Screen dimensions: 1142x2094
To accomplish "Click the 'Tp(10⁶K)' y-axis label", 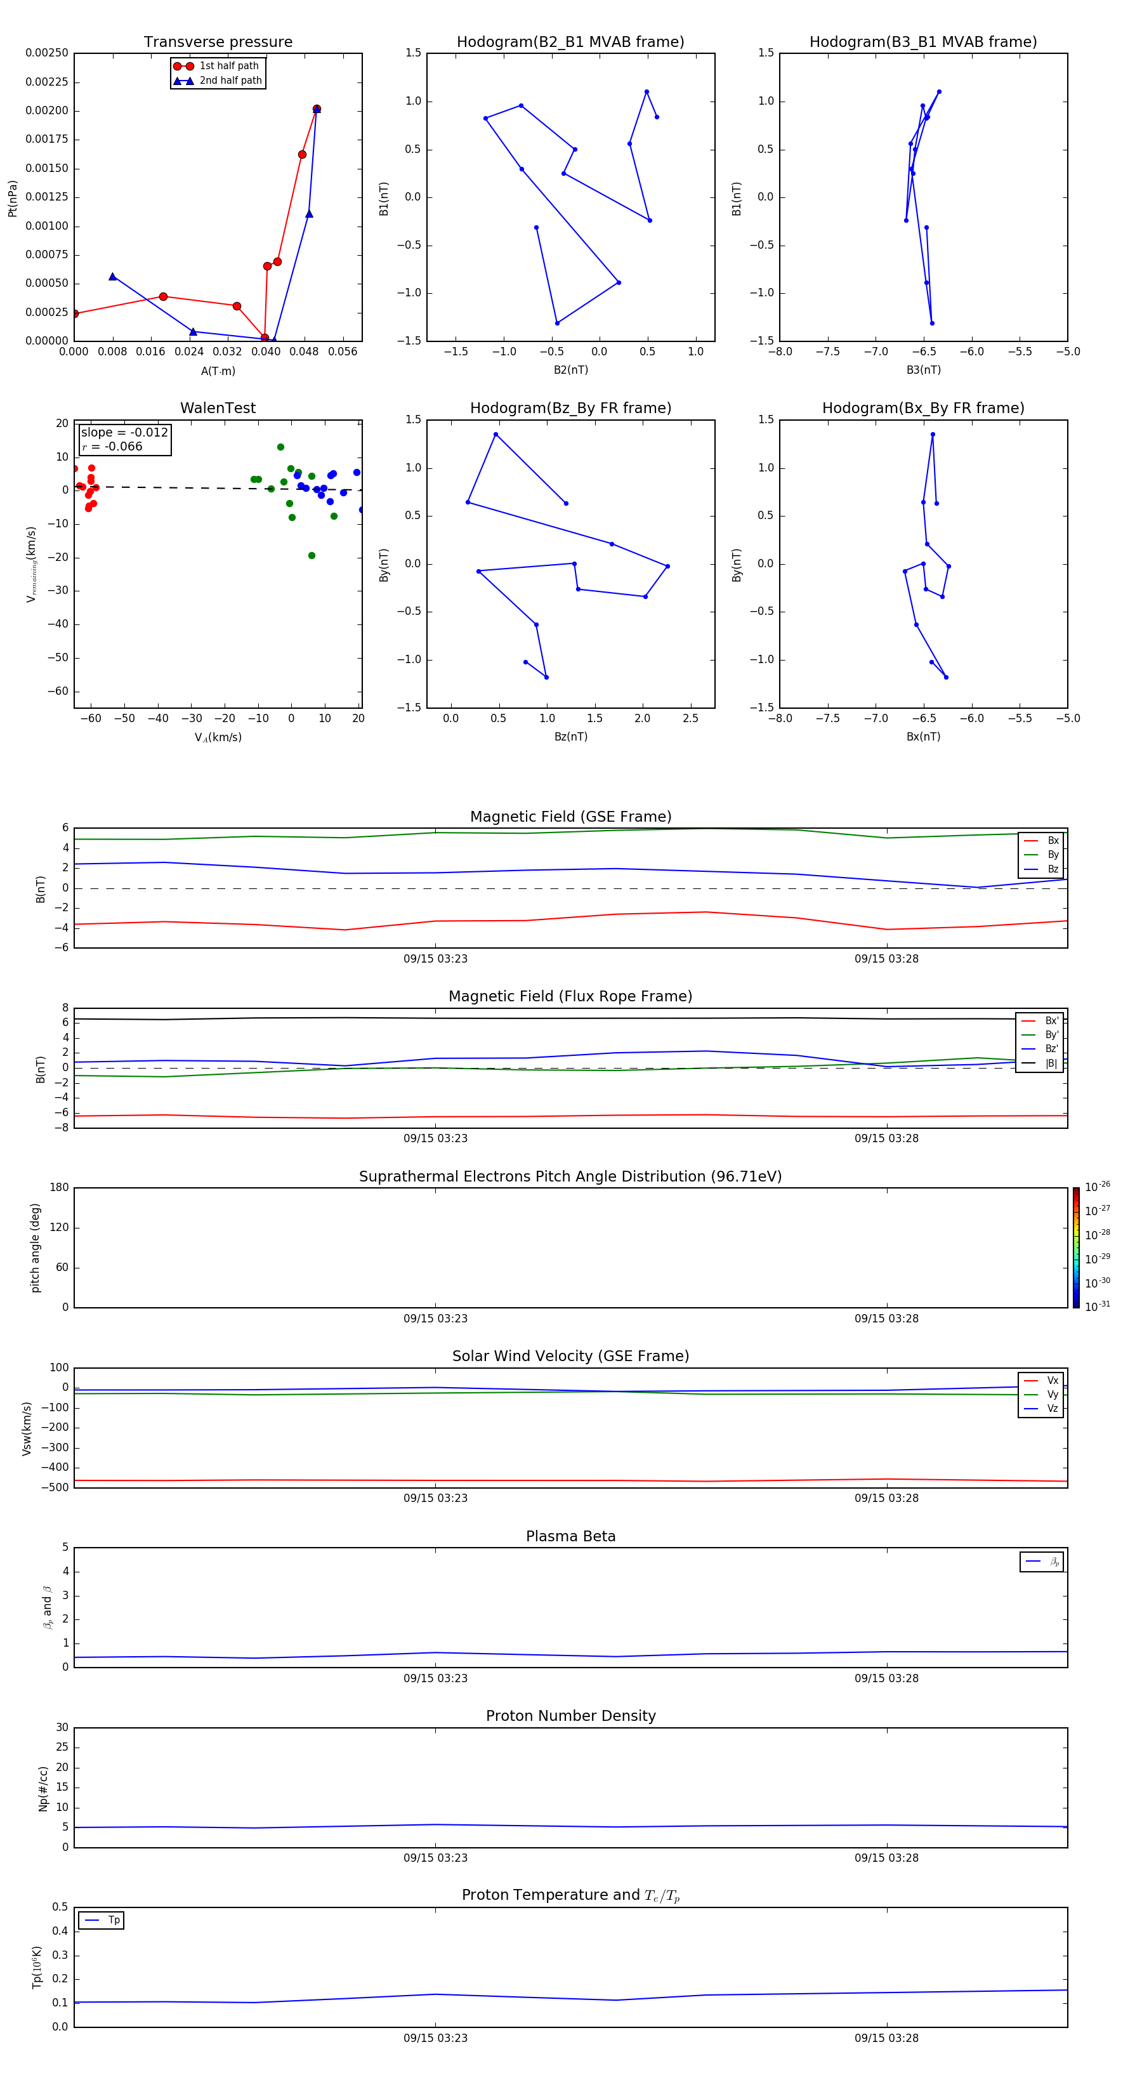I will (x=37, y=1967).
